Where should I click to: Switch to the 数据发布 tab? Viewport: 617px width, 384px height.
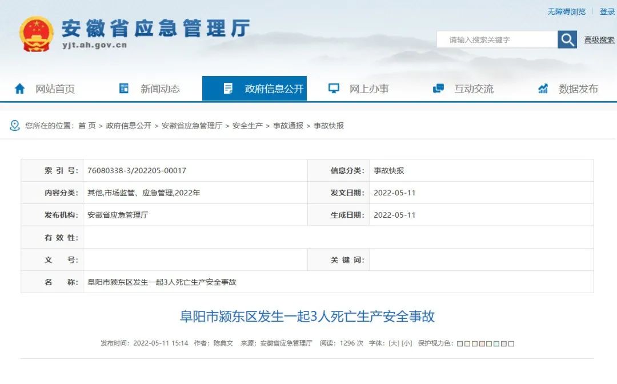pos(568,89)
